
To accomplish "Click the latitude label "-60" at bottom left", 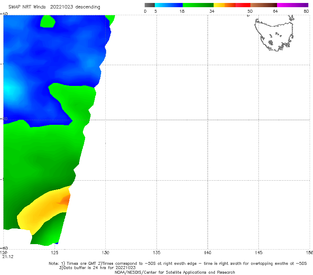I will [x=4, y=248].
